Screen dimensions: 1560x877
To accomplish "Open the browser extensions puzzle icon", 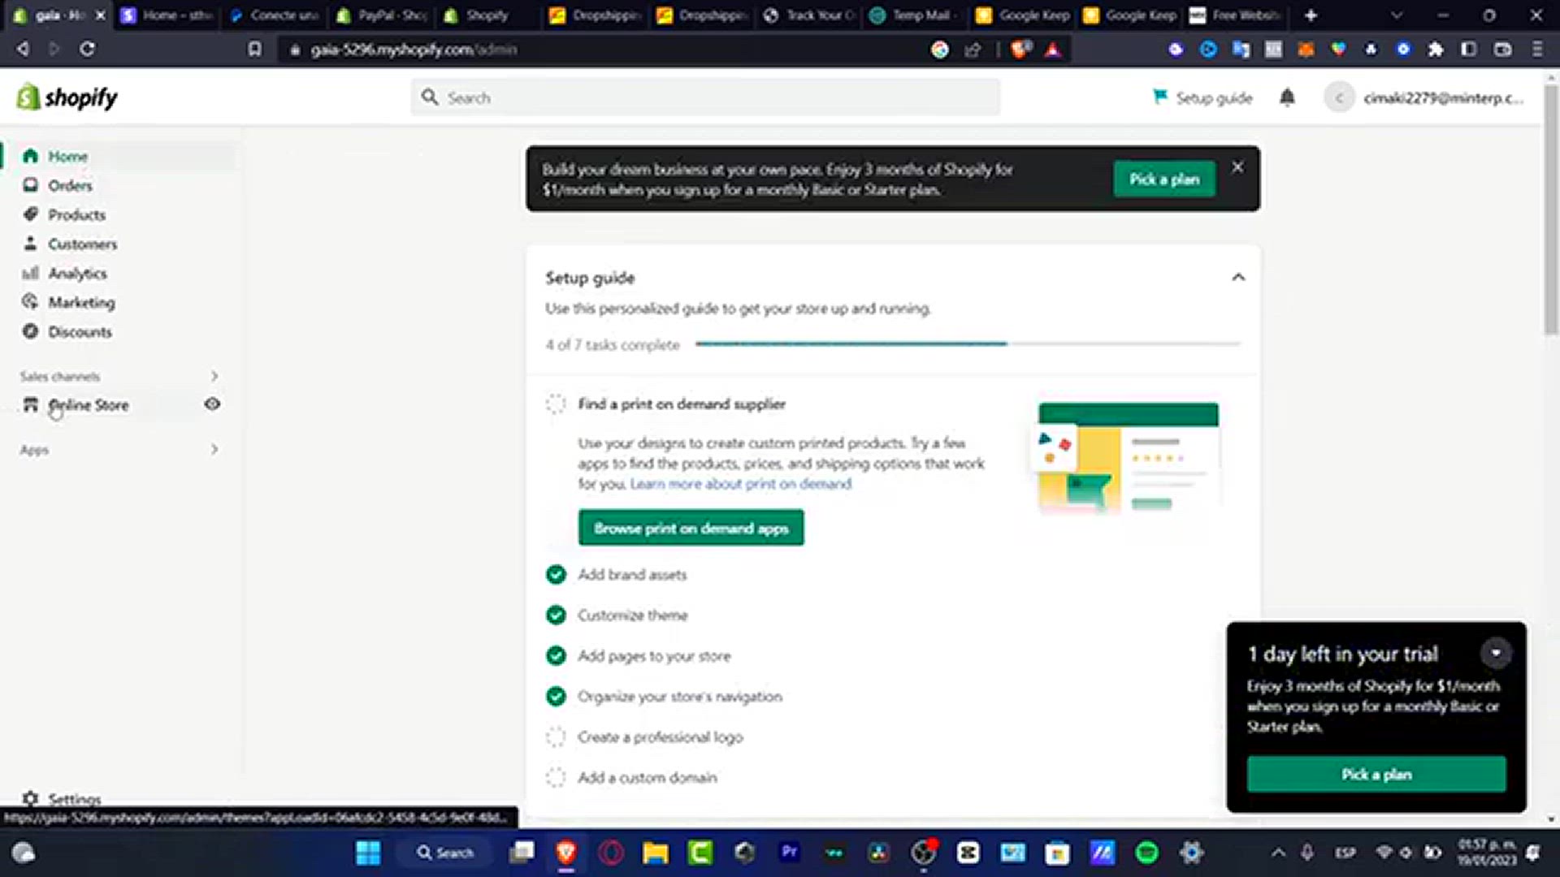I will (x=1436, y=50).
